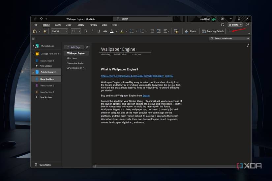Expand page to full view arrow
The image size is (272, 181).
[x=248, y=45]
